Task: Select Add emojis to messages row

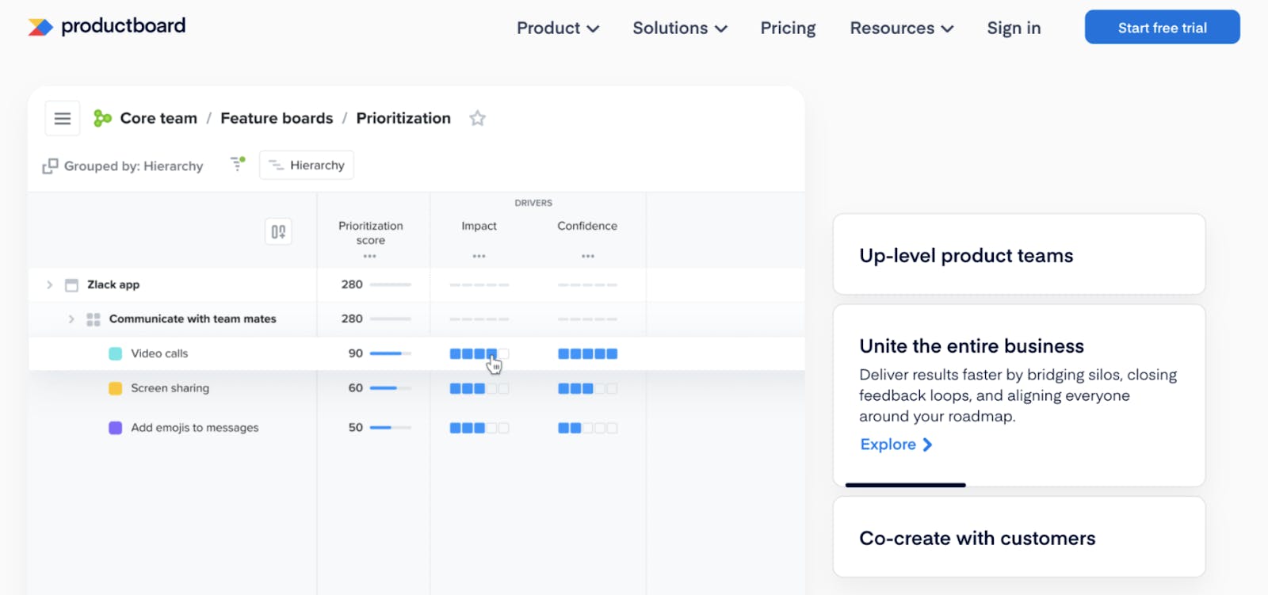Action: [417, 428]
